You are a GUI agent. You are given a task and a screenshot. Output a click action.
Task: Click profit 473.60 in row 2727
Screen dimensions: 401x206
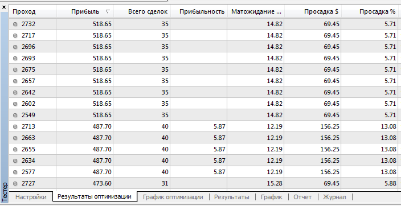pyautogui.click(x=102, y=183)
